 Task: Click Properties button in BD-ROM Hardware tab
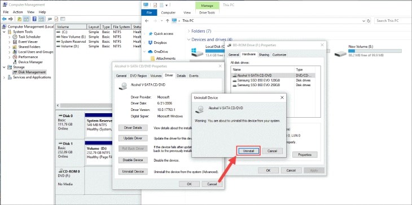pos(305,155)
